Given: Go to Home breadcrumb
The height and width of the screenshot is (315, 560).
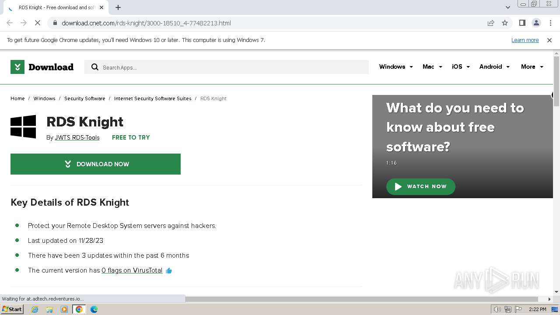Looking at the screenshot, I should [17, 98].
